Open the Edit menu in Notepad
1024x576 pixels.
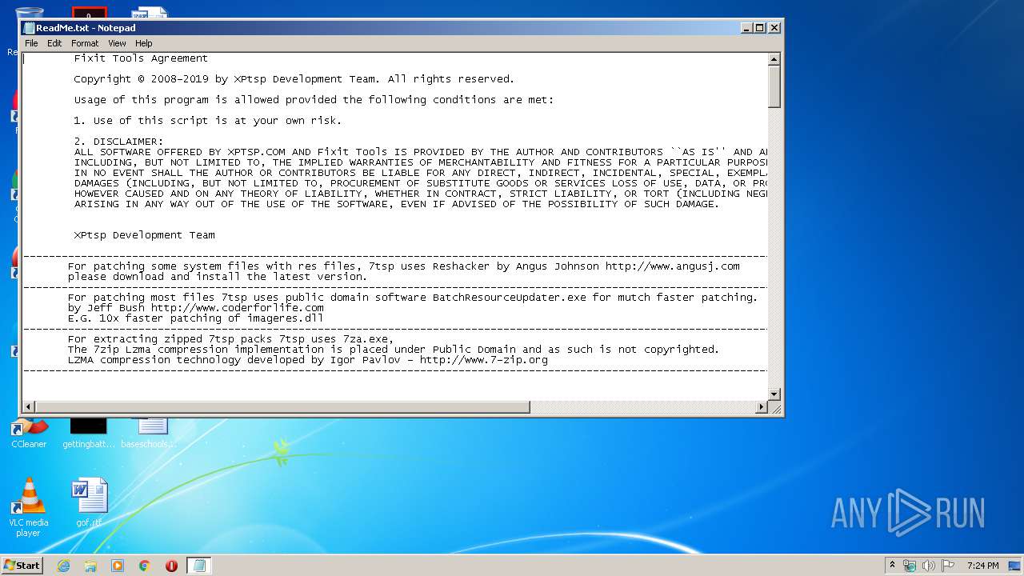54,43
